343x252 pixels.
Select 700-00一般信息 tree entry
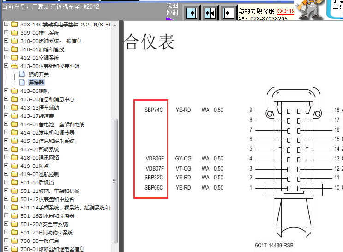click(x=40, y=241)
